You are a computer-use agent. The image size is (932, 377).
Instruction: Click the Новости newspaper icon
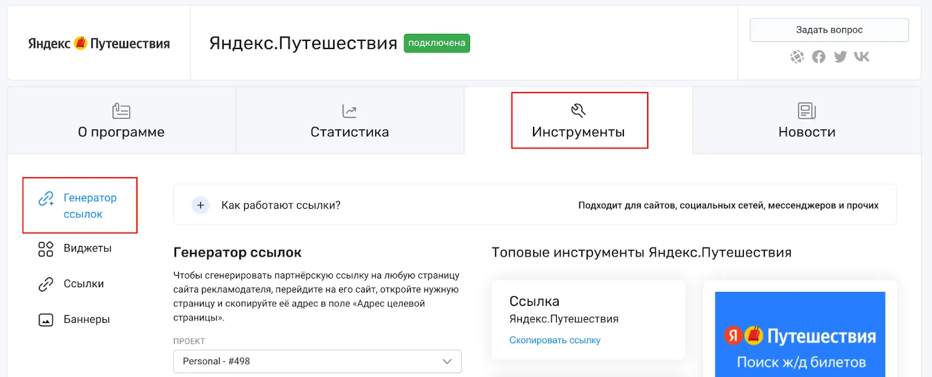point(807,111)
